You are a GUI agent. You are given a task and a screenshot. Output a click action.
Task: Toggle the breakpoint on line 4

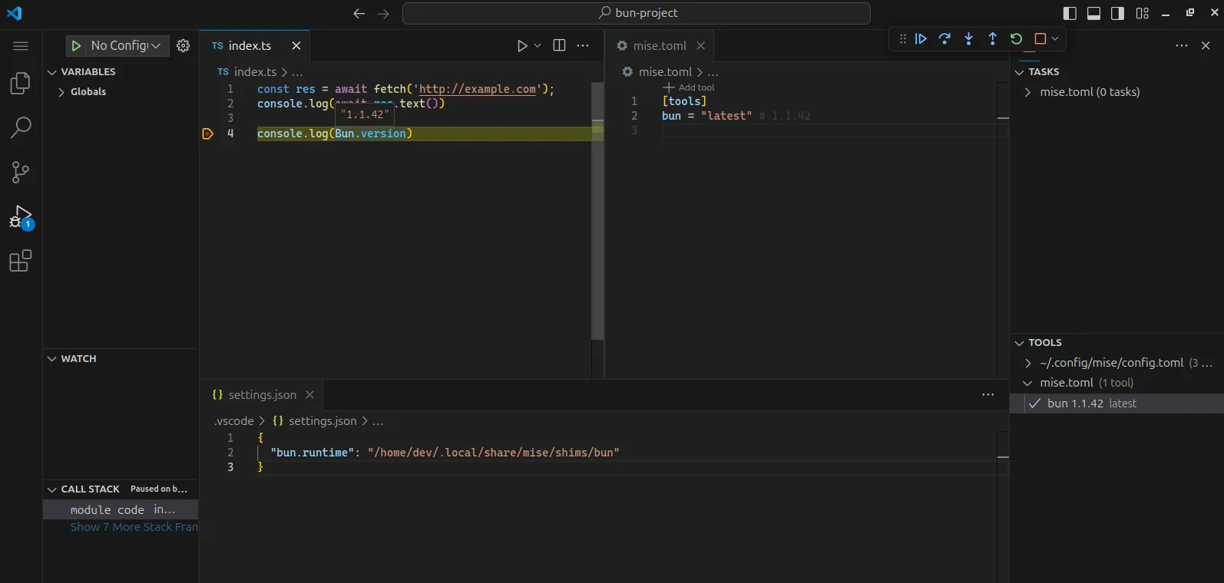tap(207, 134)
